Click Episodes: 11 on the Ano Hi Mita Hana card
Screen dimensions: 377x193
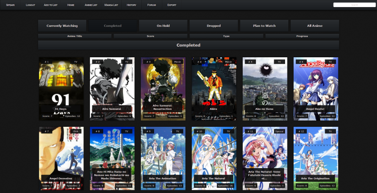(x=123, y=185)
